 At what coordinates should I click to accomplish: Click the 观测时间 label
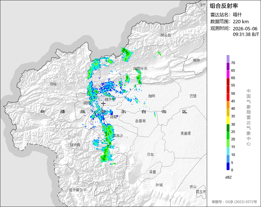pos(220,28)
